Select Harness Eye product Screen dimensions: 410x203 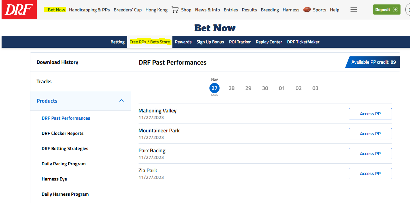54,179
